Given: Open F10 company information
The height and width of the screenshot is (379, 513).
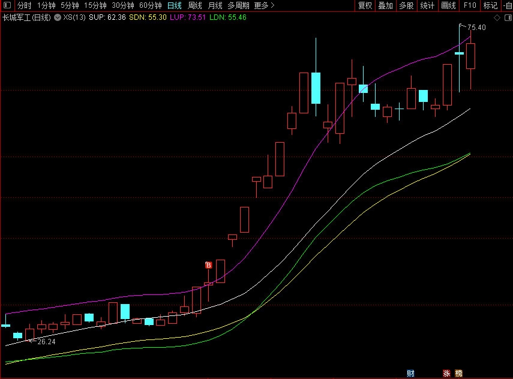Looking at the screenshot, I should click(470, 5).
